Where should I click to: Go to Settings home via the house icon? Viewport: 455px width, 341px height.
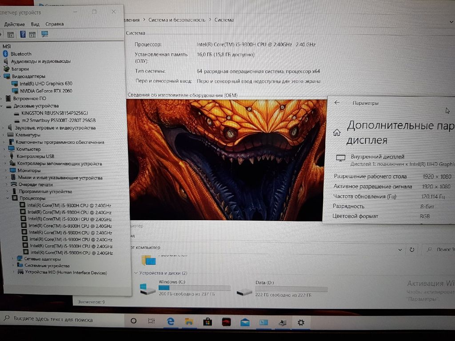(337, 132)
